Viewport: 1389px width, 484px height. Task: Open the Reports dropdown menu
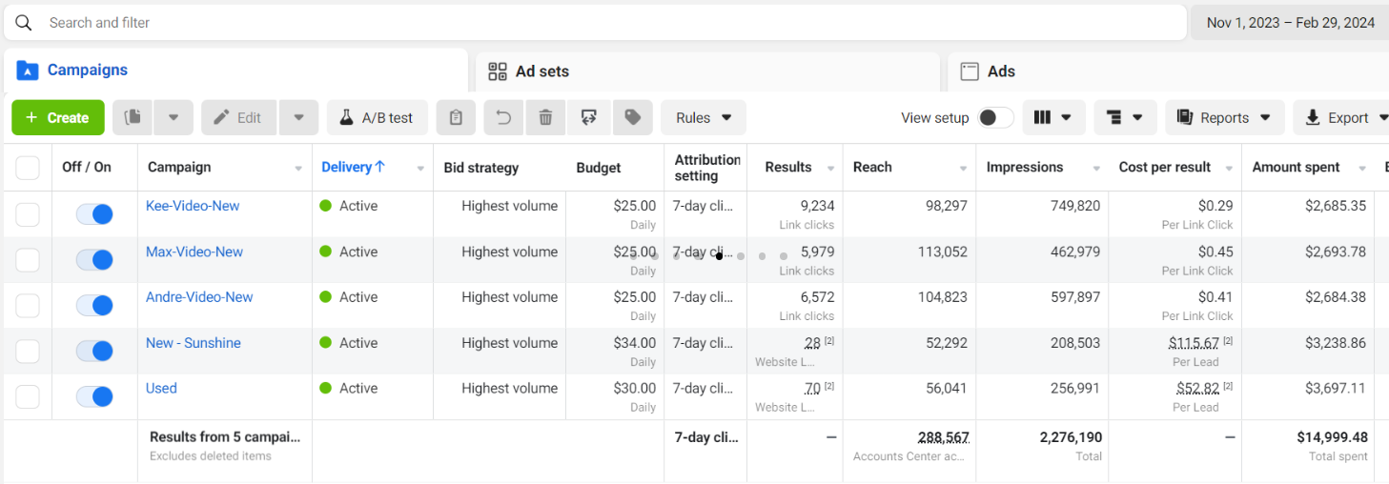pyautogui.click(x=1224, y=117)
